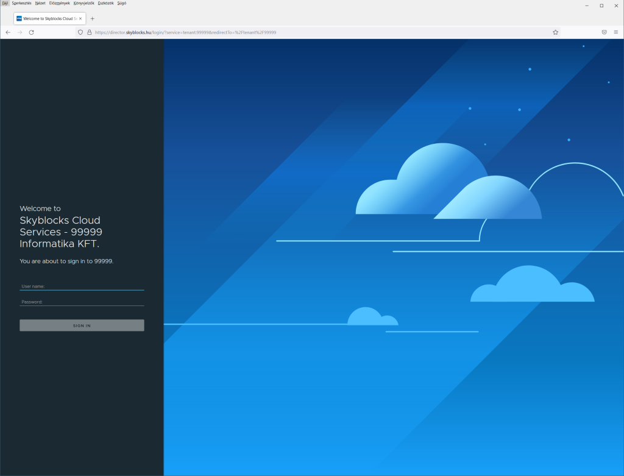Open the Nézet menu
Screen dimensions: 624x476
pyautogui.click(x=40, y=3)
